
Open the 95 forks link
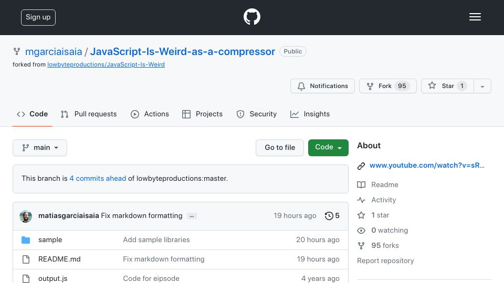tap(385, 245)
